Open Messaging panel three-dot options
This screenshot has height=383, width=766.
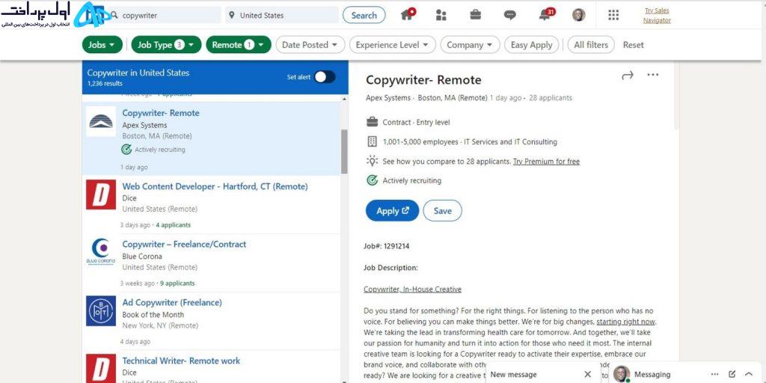click(714, 374)
